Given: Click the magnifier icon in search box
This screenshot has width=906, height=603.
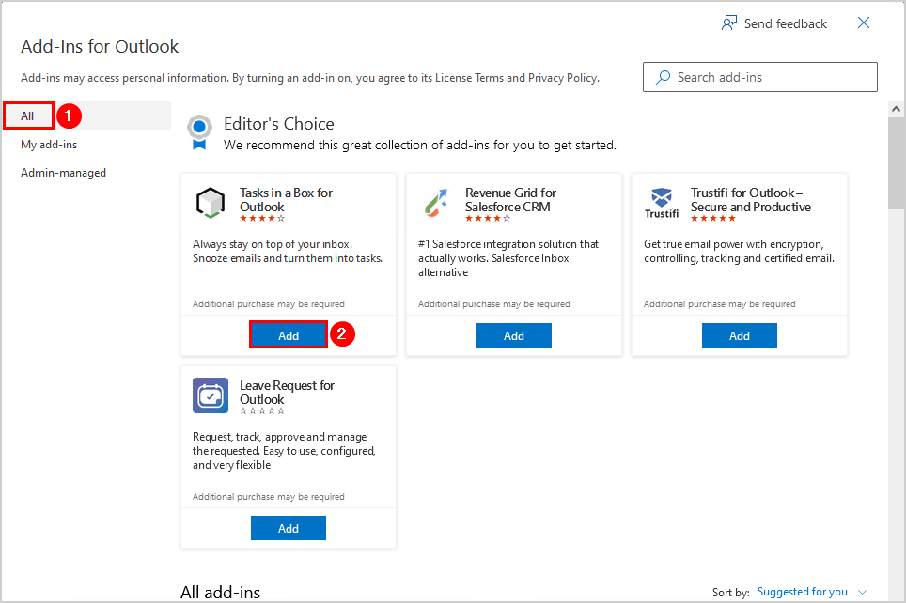Looking at the screenshot, I should click(664, 78).
